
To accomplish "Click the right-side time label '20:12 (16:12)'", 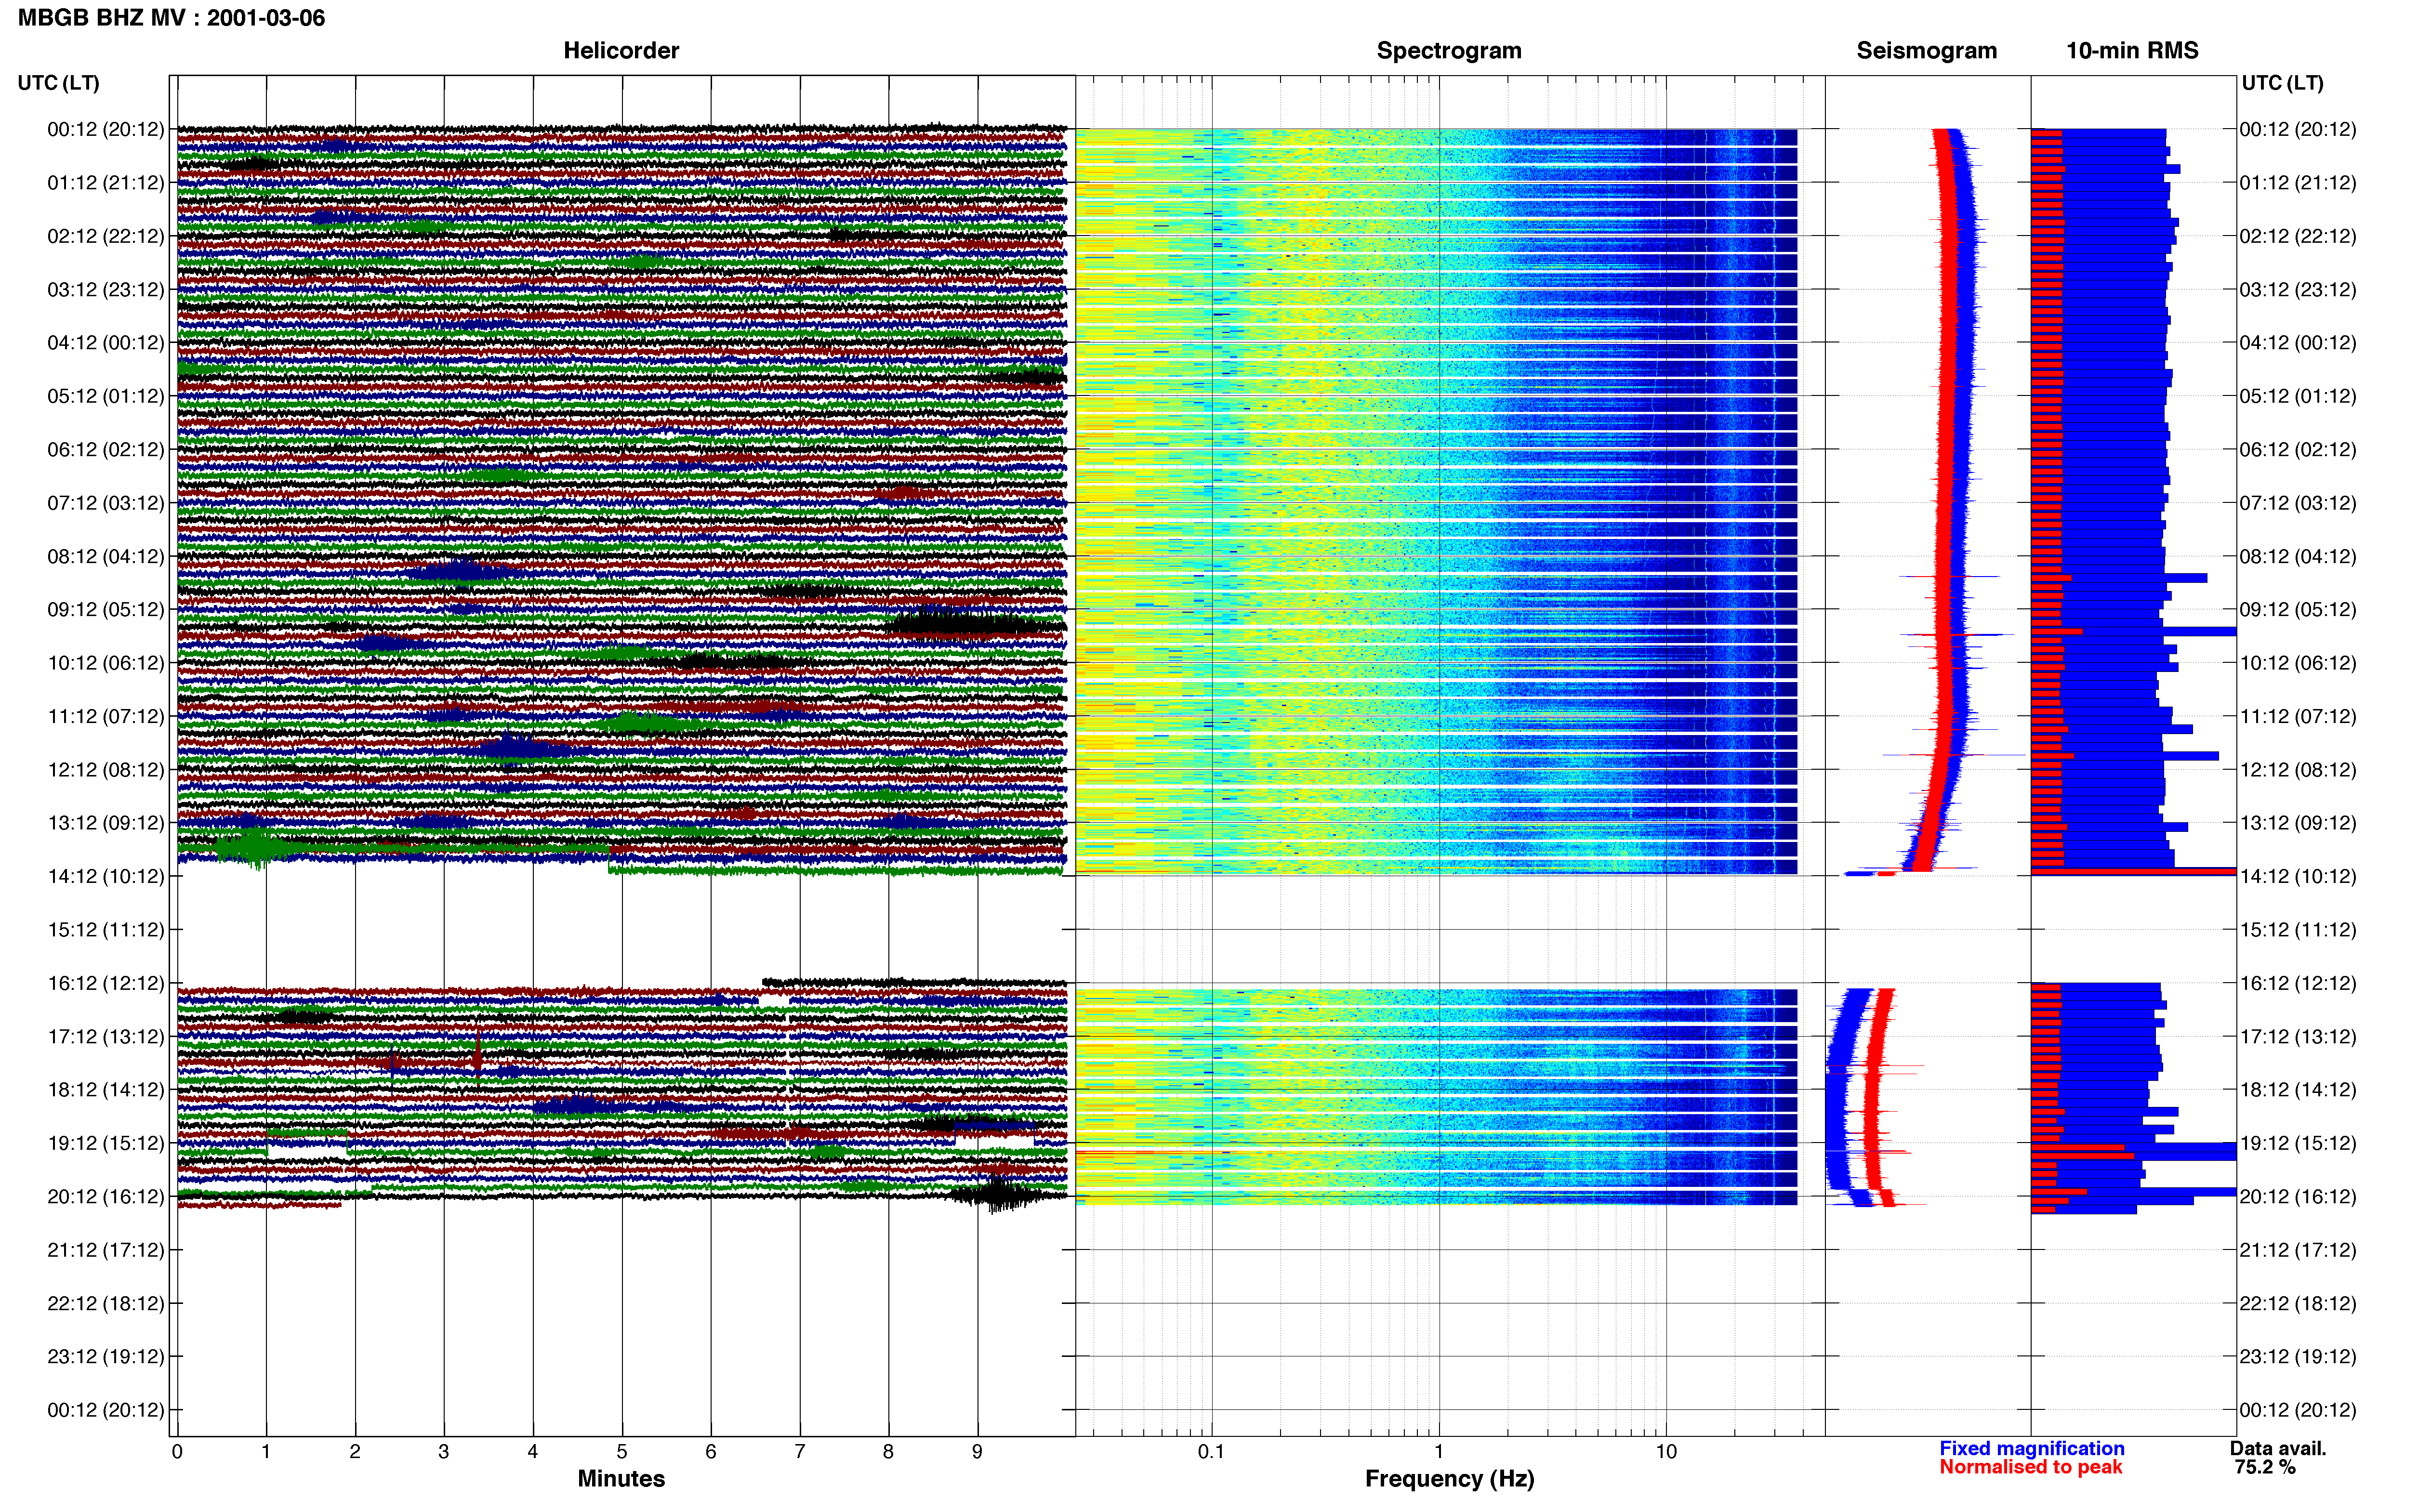I will tap(2298, 1196).
